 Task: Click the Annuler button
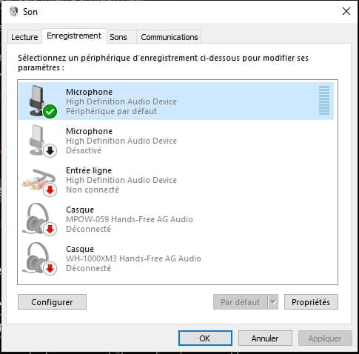click(265, 338)
